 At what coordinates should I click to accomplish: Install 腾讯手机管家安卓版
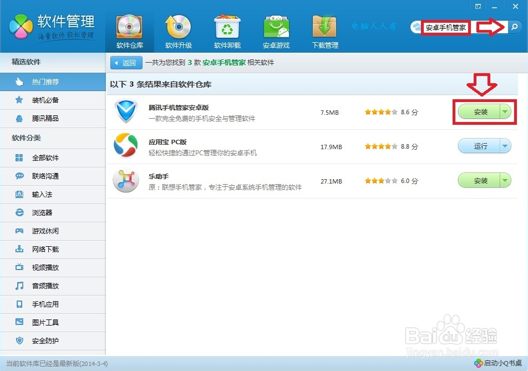tap(480, 112)
